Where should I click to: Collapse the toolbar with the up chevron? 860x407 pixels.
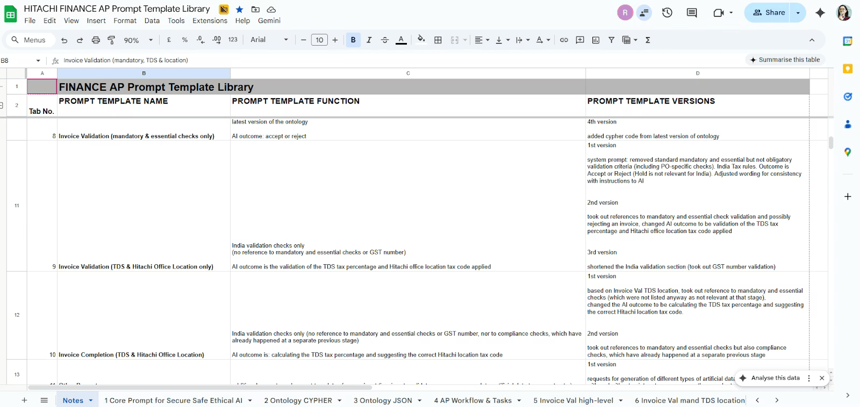tap(812, 40)
